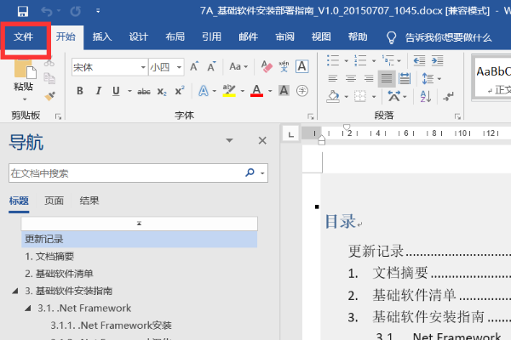Click the Grow Font icon
This screenshot has height=340, width=511.
[x=194, y=66]
